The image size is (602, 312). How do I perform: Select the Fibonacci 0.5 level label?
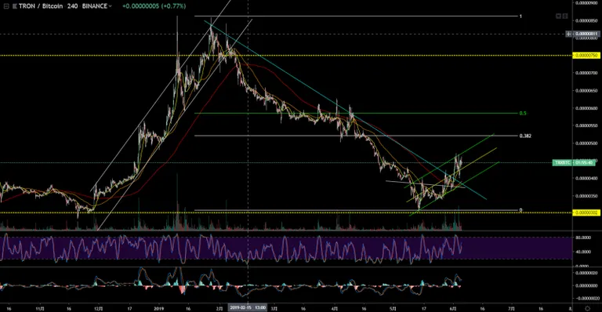(x=523, y=113)
